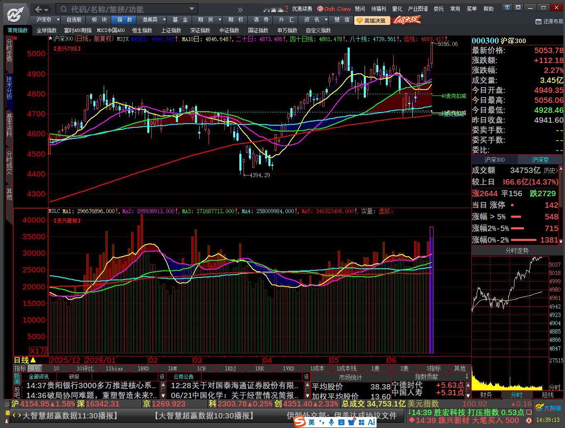Select the 财务 tab under mini chart

486,395
